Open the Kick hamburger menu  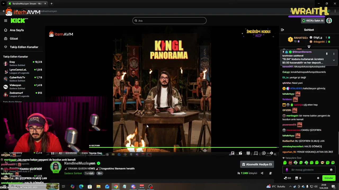6,21
